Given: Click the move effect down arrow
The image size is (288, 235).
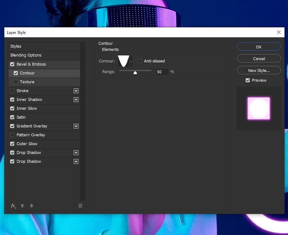Looking at the screenshot, I should [32, 206].
